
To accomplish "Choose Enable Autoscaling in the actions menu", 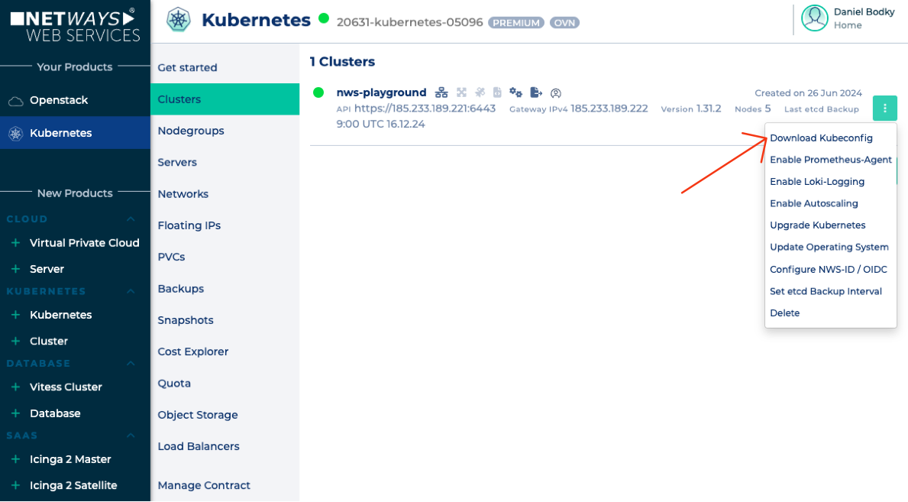I will tap(813, 203).
